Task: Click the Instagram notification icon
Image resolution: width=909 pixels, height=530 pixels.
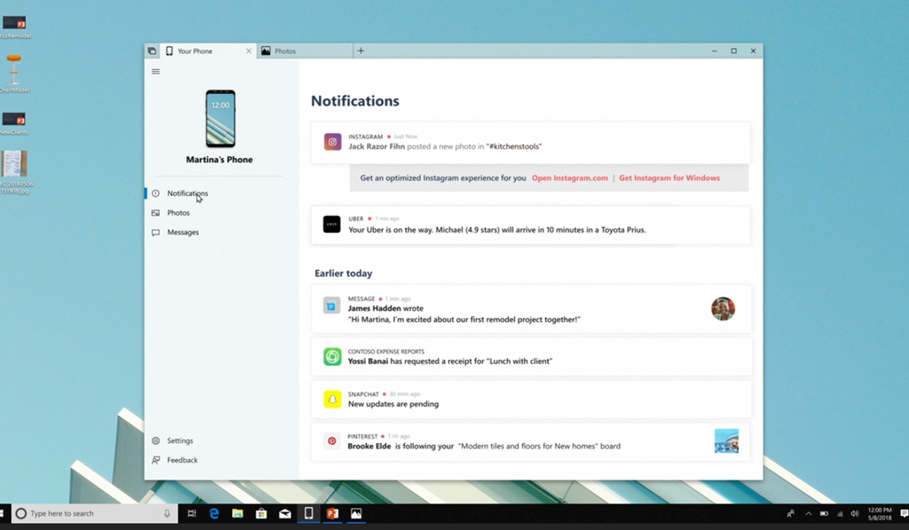Action: click(x=332, y=142)
